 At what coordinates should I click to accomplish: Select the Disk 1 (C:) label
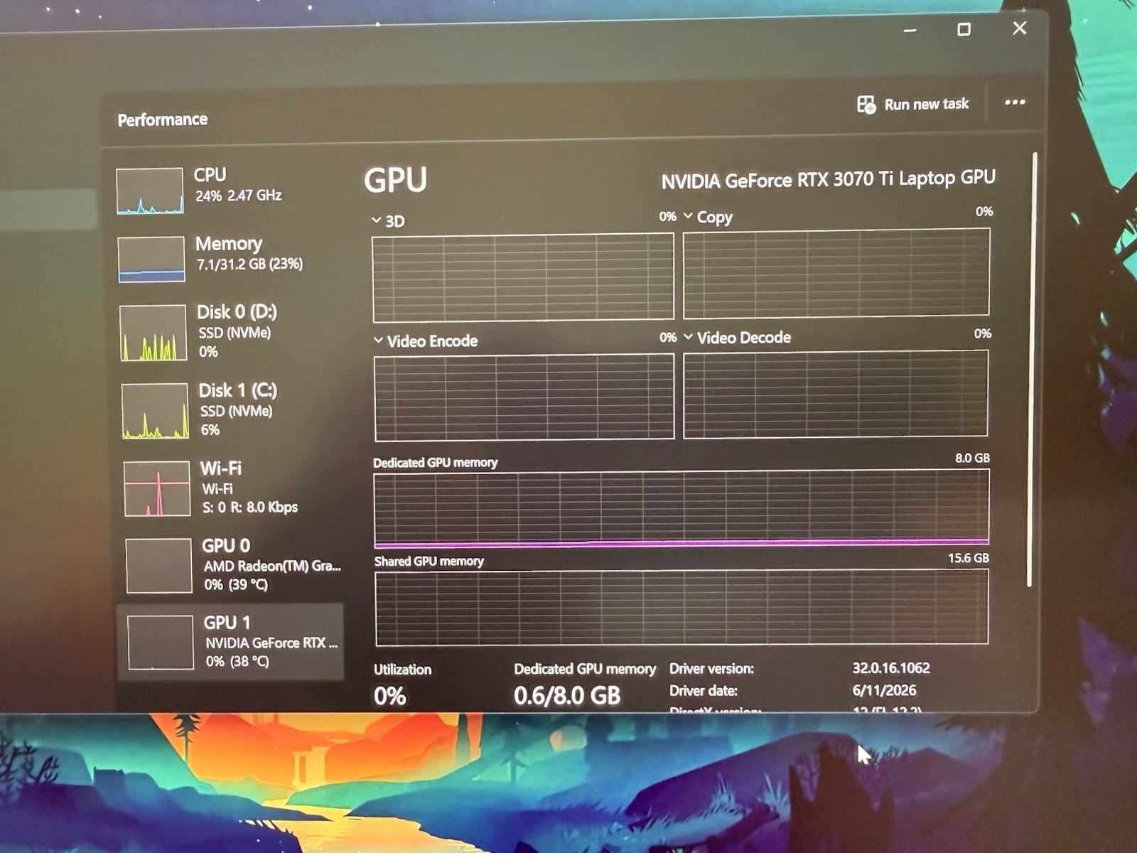pyautogui.click(x=237, y=390)
